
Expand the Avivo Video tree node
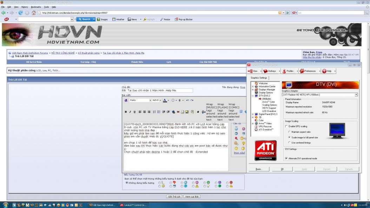(253, 123)
